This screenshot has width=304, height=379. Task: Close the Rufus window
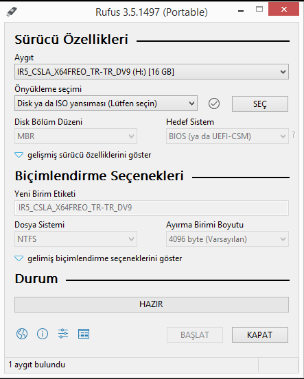(283, 10)
